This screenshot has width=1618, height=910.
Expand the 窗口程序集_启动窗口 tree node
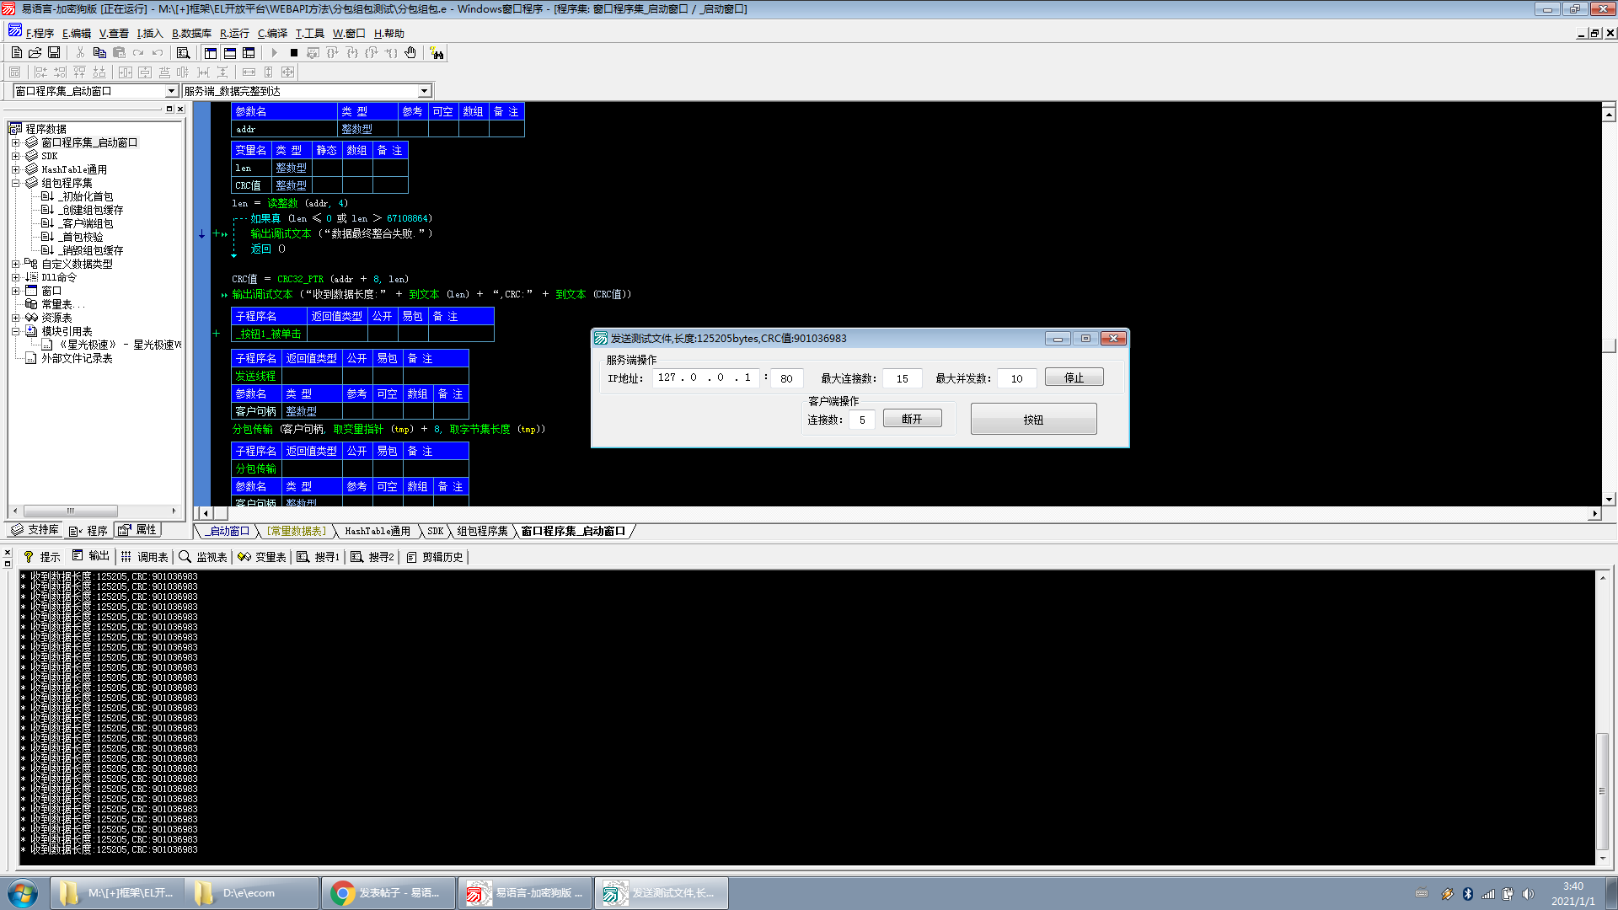tap(15, 142)
